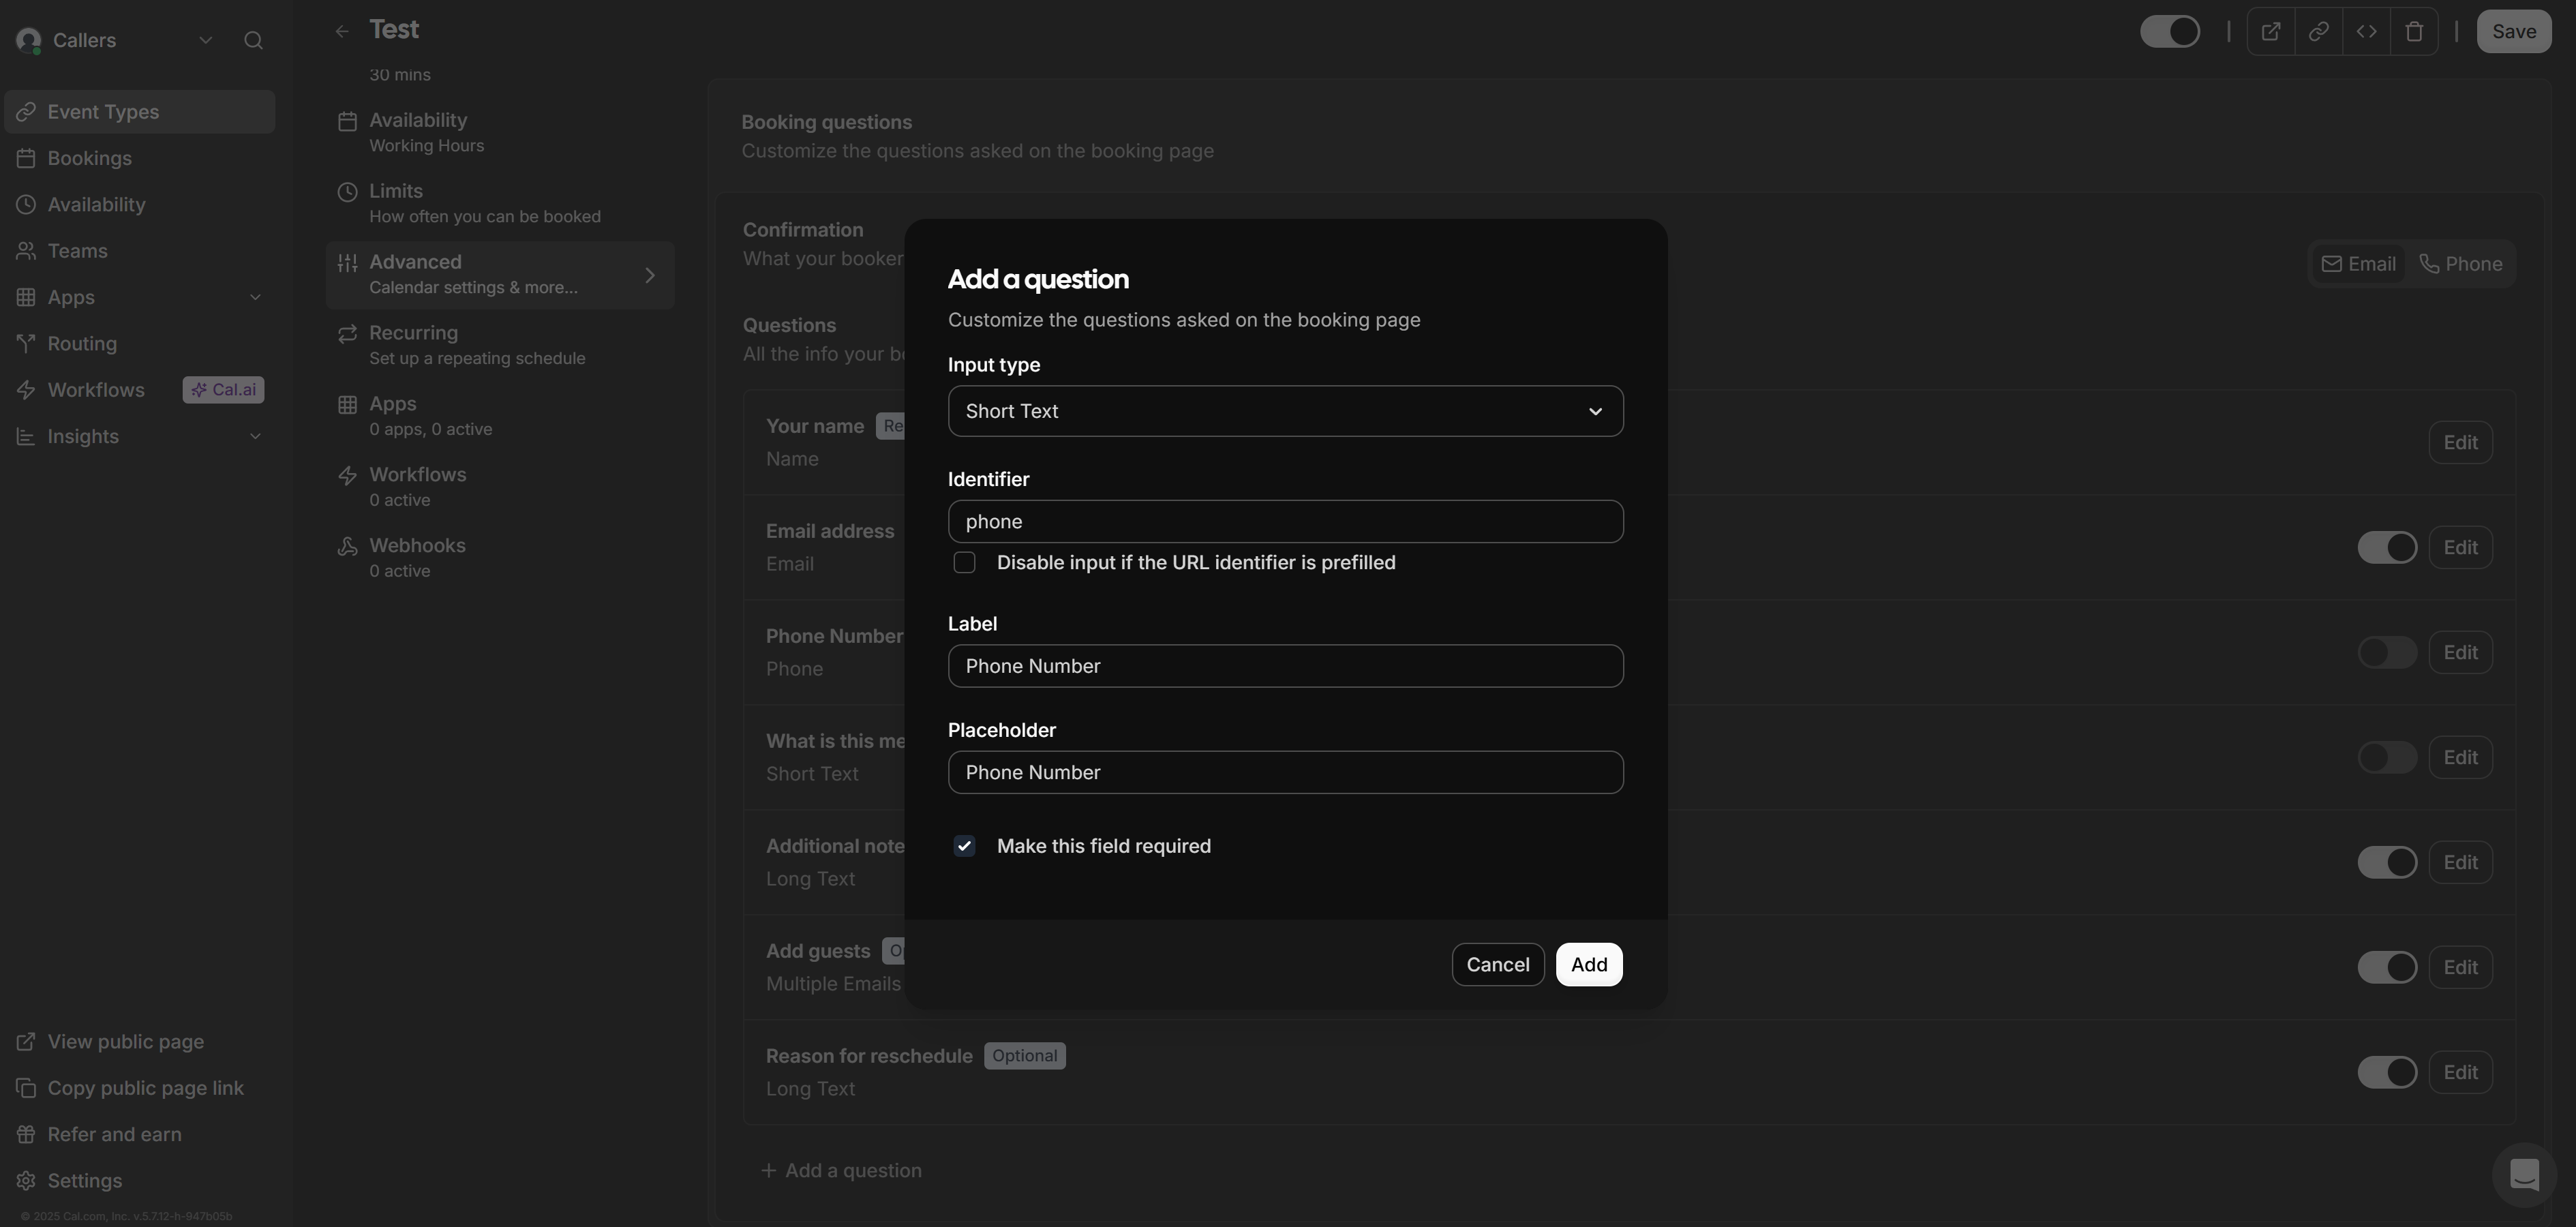Delete the event via trash icon
Image resolution: width=2576 pixels, height=1227 pixels.
[x=2416, y=31]
